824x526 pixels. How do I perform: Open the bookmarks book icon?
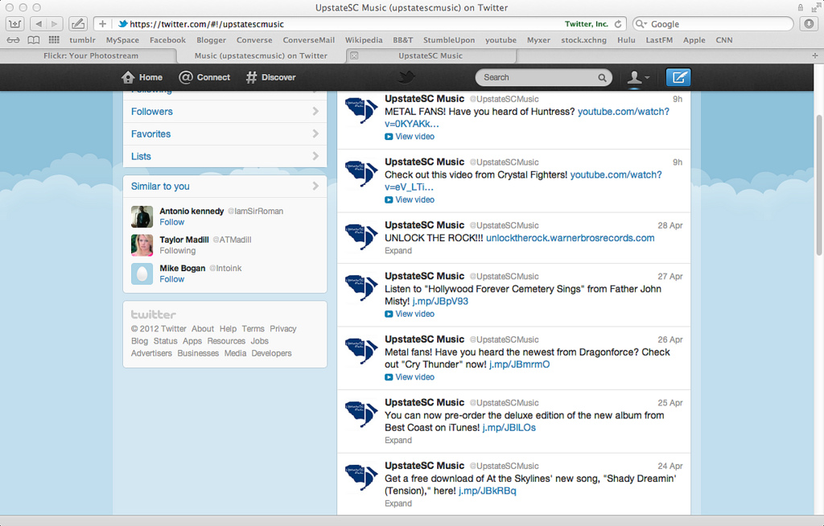pyautogui.click(x=34, y=40)
